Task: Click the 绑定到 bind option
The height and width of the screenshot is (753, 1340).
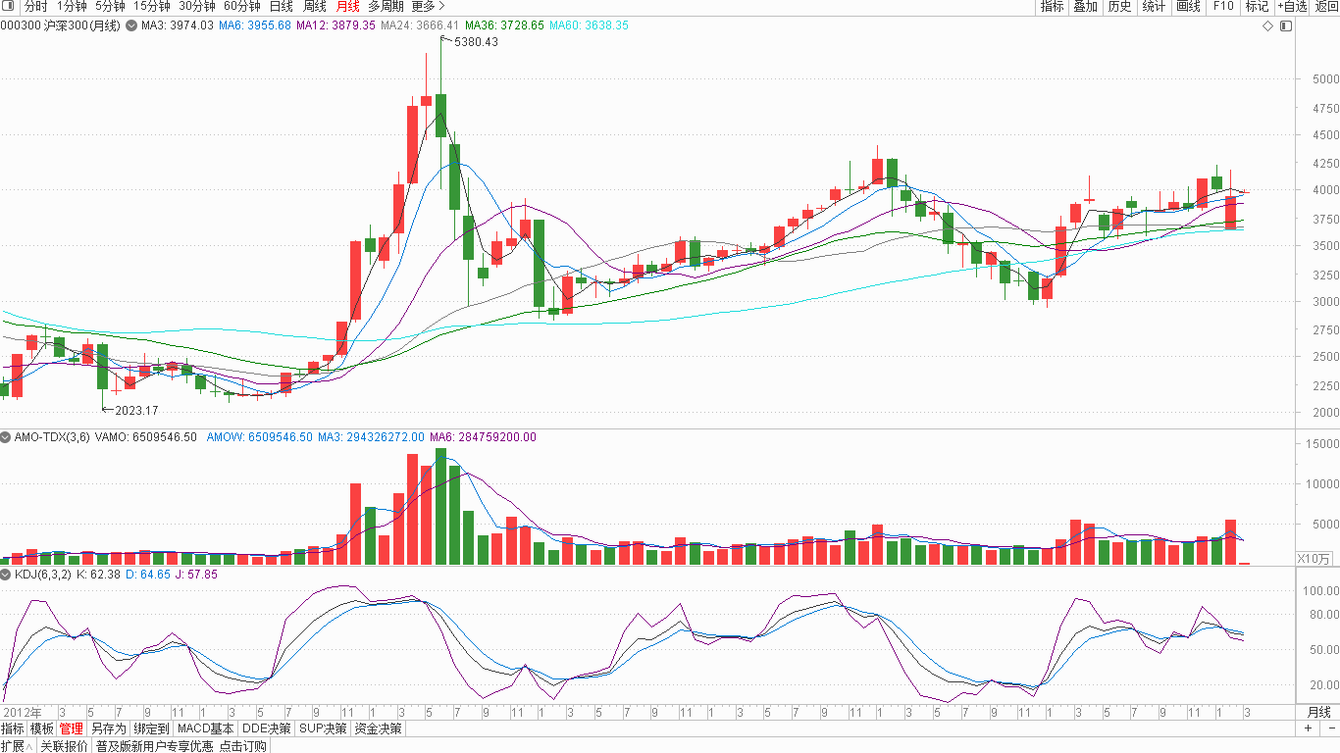Action: (x=151, y=729)
